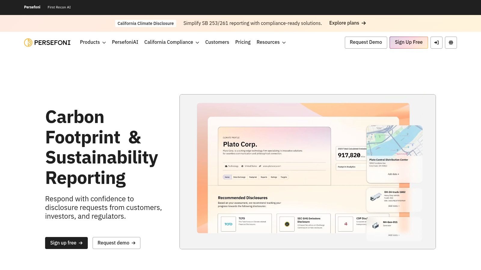Expand the Resources dropdown menu
The image size is (481, 270).
pyautogui.click(x=271, y=42)
